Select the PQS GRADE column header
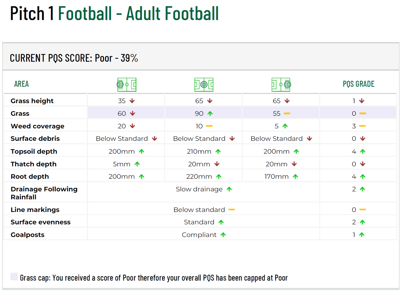The image size is (401, 292). (358, 84)
